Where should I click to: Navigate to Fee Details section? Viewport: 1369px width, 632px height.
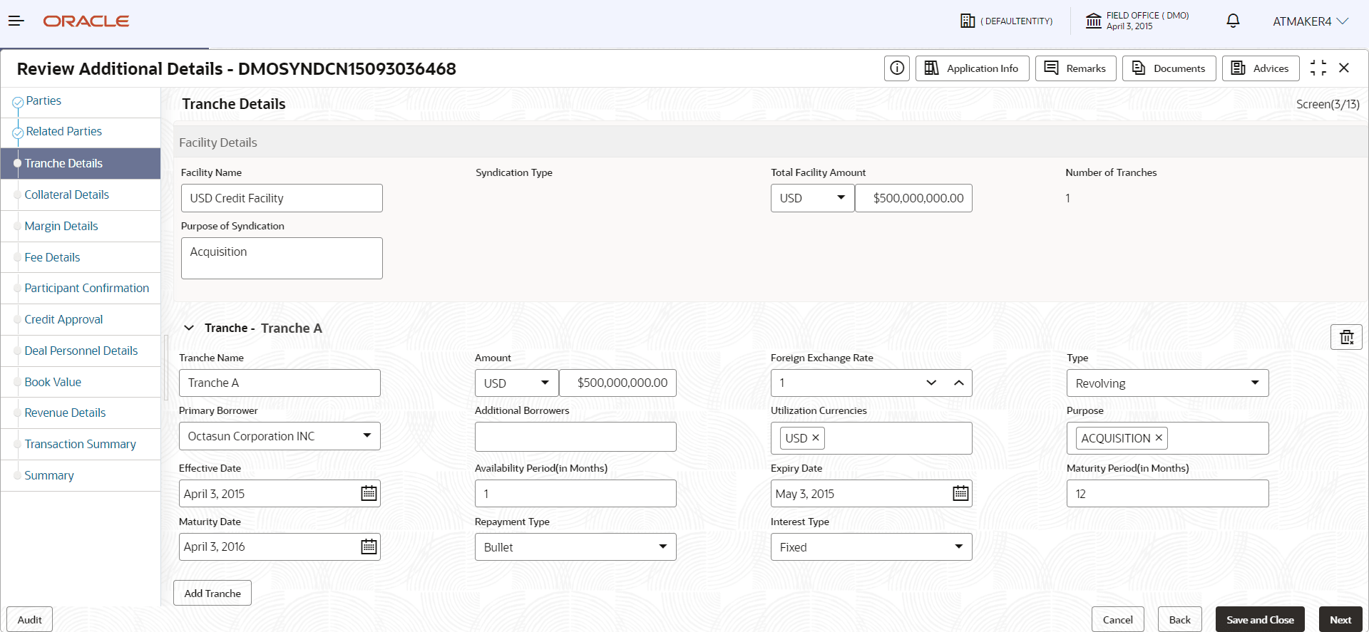pyautogui.click(x=52, y=258)
